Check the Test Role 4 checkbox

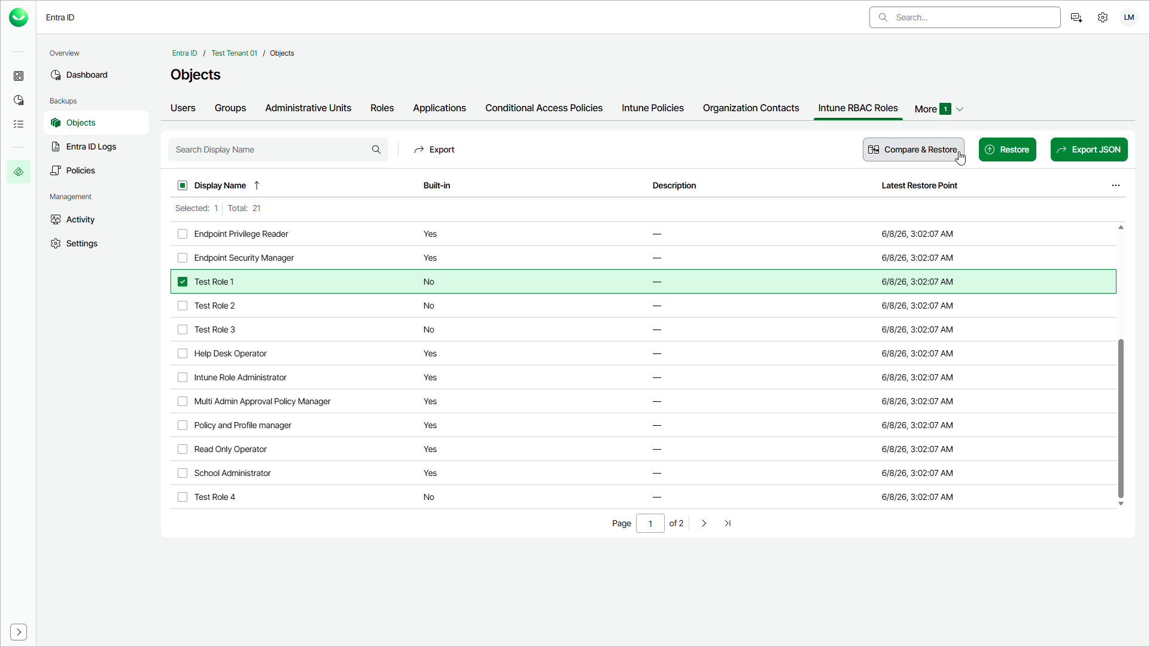point(182,497)
